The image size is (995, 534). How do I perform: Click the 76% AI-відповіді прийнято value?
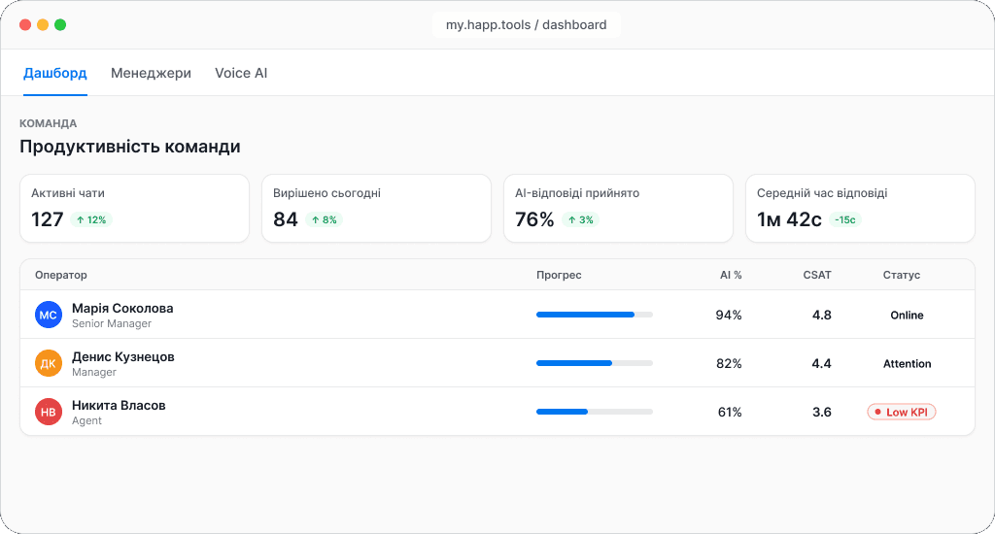pyautogui.click(x=534, y=219)
